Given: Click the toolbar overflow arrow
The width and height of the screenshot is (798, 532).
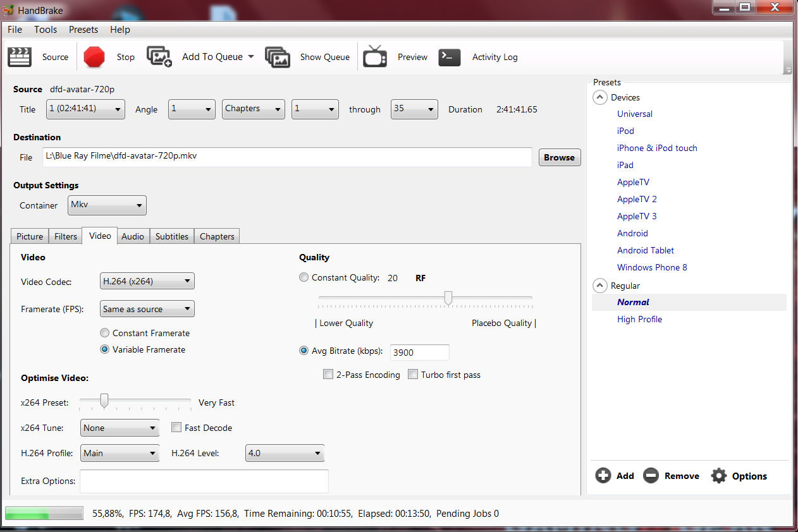Looking at the screenshot, I should (x=788, y=70).
